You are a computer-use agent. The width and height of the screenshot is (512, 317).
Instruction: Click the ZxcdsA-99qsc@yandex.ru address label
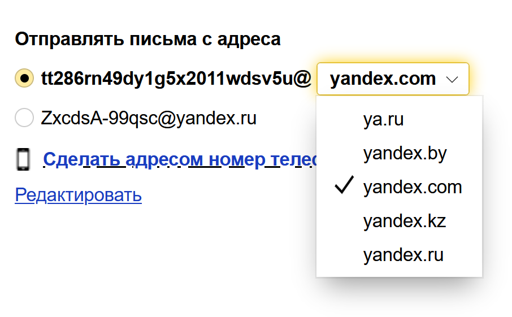point(149,118)
